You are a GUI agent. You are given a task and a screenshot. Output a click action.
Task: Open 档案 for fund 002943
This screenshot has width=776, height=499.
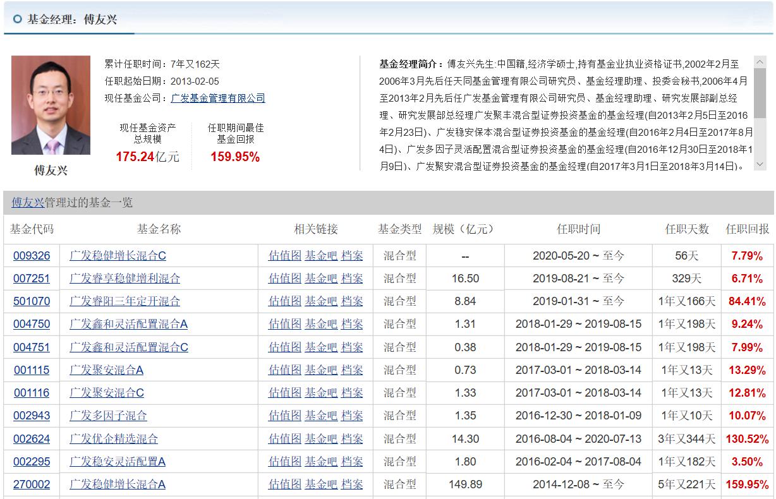pos(352,416)
